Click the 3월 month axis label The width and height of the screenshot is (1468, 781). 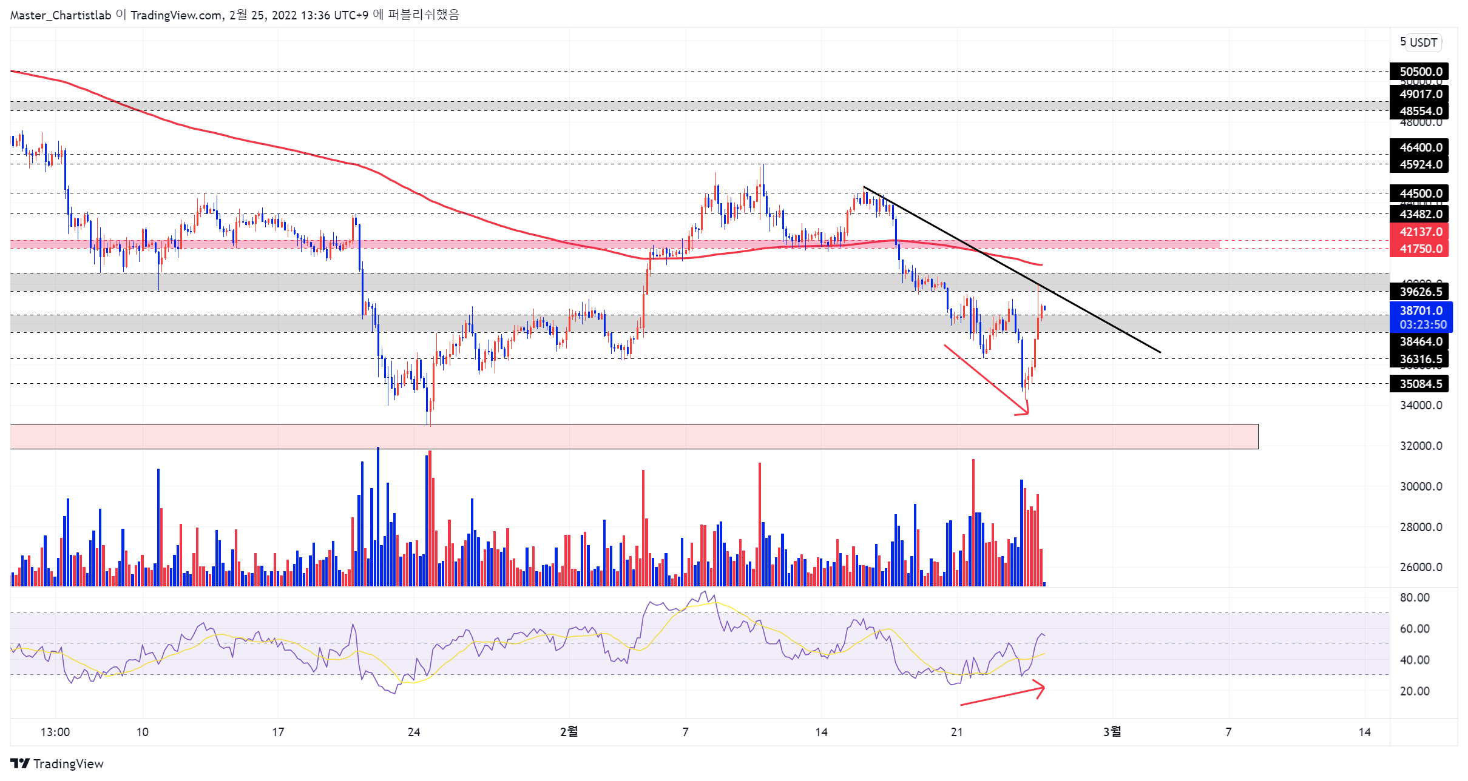1112,732
